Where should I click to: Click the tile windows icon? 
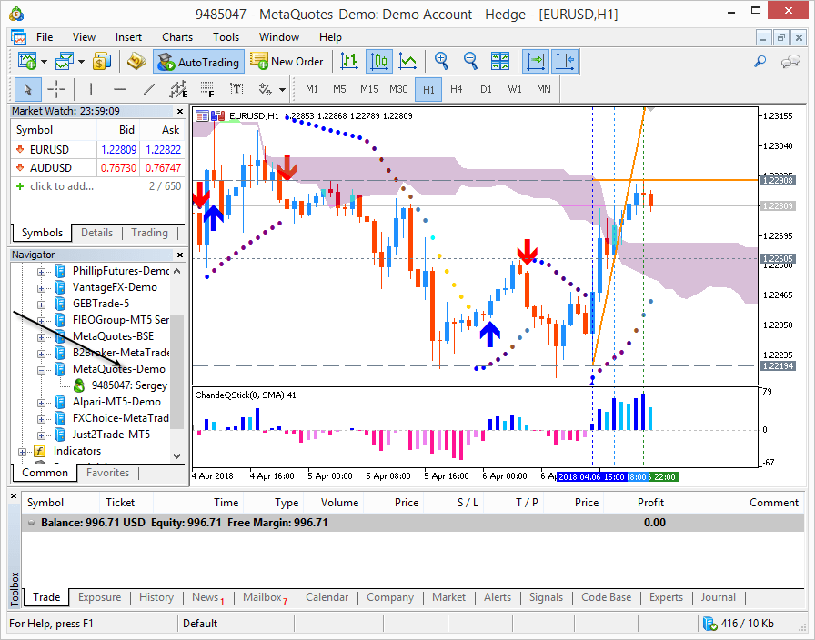pos(500,62)
